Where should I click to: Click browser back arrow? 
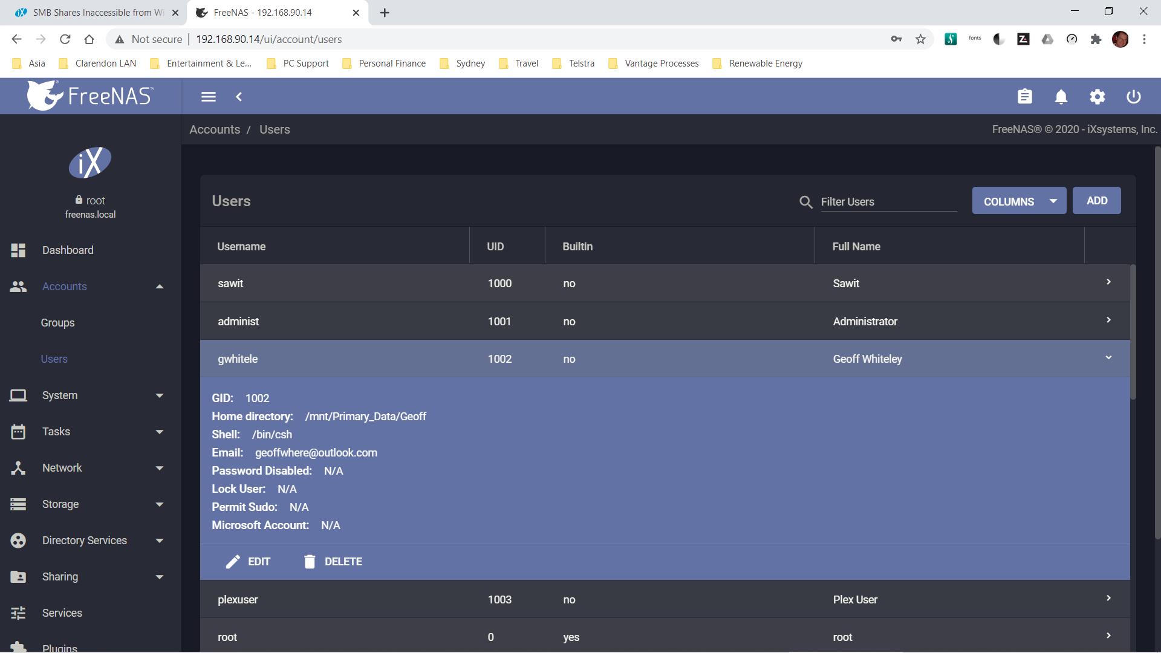pos(16,39)
